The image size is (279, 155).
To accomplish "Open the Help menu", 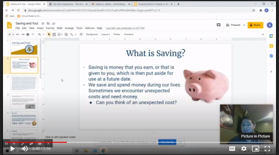I will (x=100, y=28).
